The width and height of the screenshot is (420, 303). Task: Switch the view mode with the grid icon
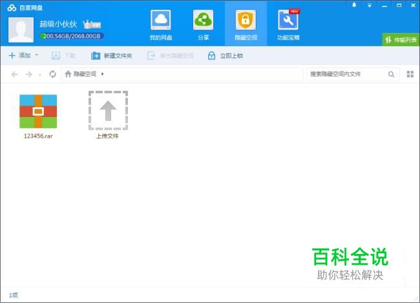[410, 74]
